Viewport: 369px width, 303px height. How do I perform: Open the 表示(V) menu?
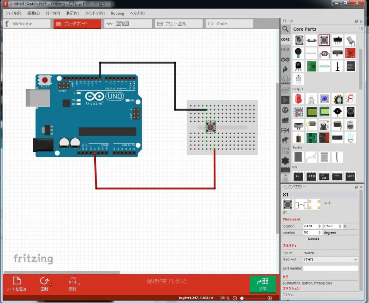click(x=72, y=13)
